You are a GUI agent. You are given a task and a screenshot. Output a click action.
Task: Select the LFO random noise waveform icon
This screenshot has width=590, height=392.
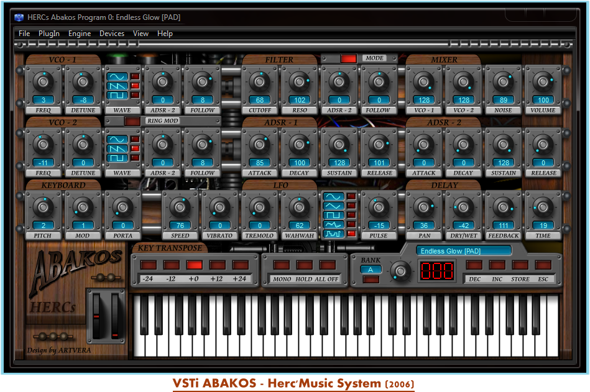[x=333, y=224]
